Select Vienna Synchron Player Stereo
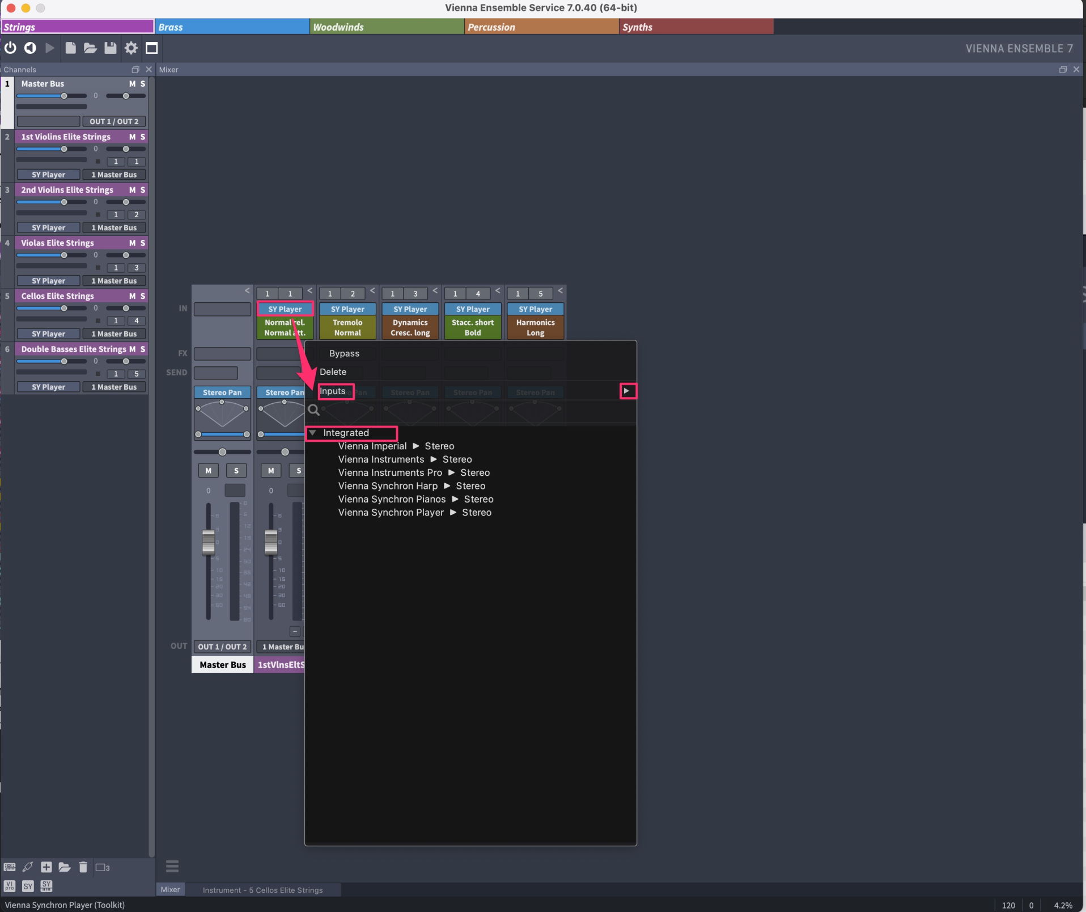Viewport: 1086px width, 912px height. (415, 513)
